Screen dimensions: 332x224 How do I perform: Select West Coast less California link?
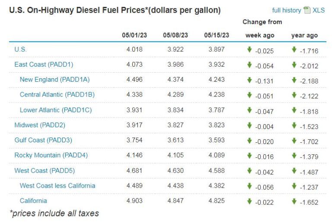(x=57, y=186)
